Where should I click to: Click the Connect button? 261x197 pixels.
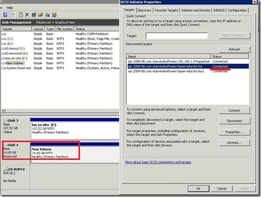point(234,111)
